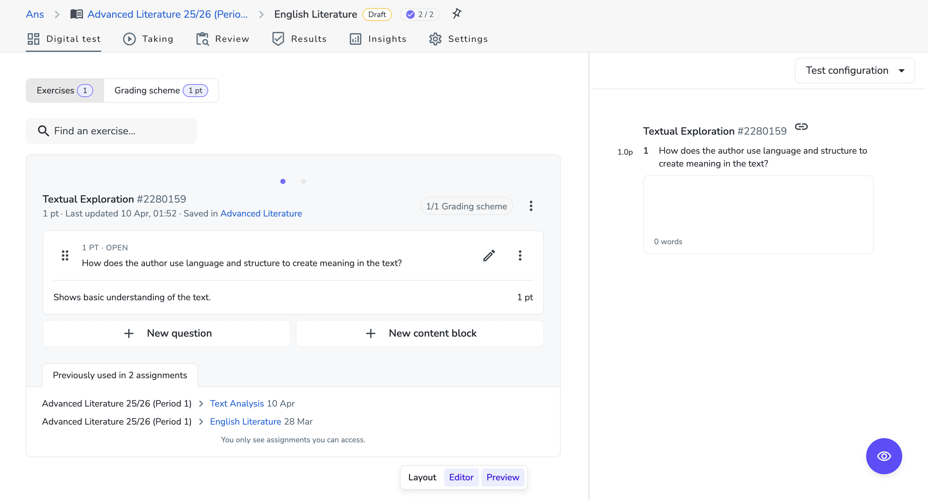Open the Settings tab

click(458, 39)
